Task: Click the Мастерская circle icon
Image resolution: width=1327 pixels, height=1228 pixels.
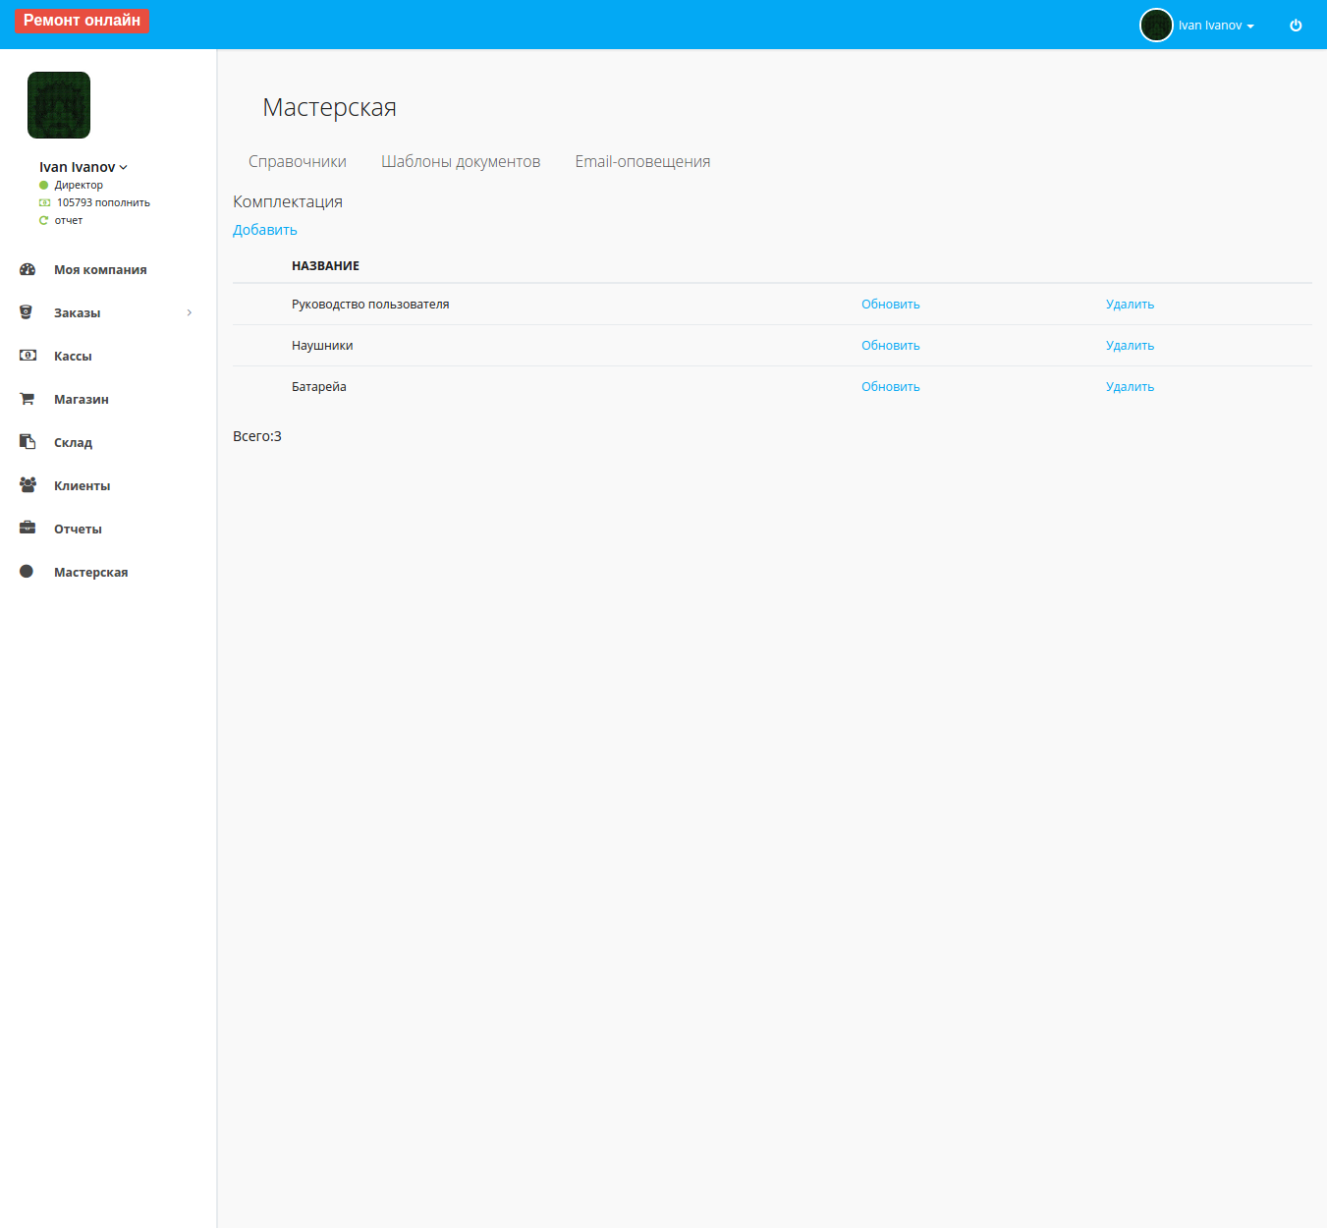Action: point(27,571)
